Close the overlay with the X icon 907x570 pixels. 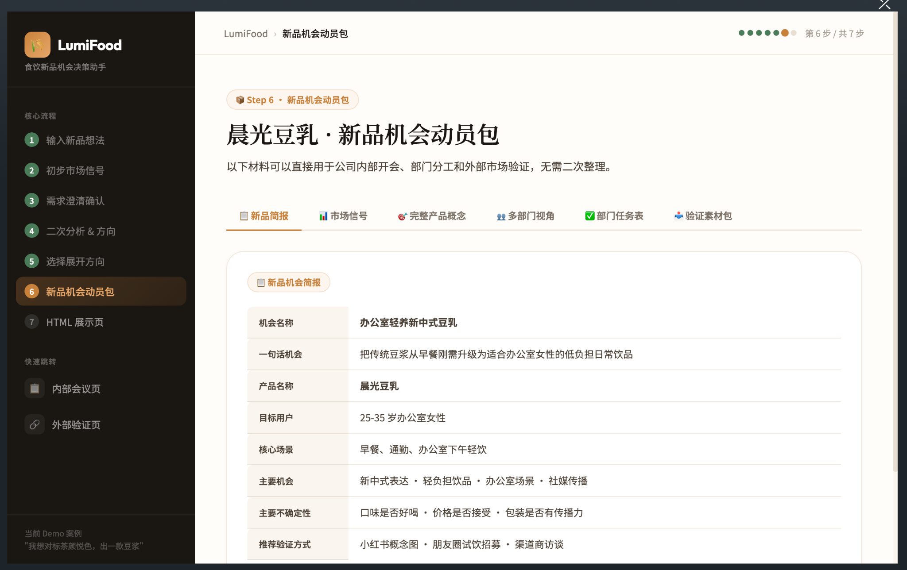click(884, 4)
